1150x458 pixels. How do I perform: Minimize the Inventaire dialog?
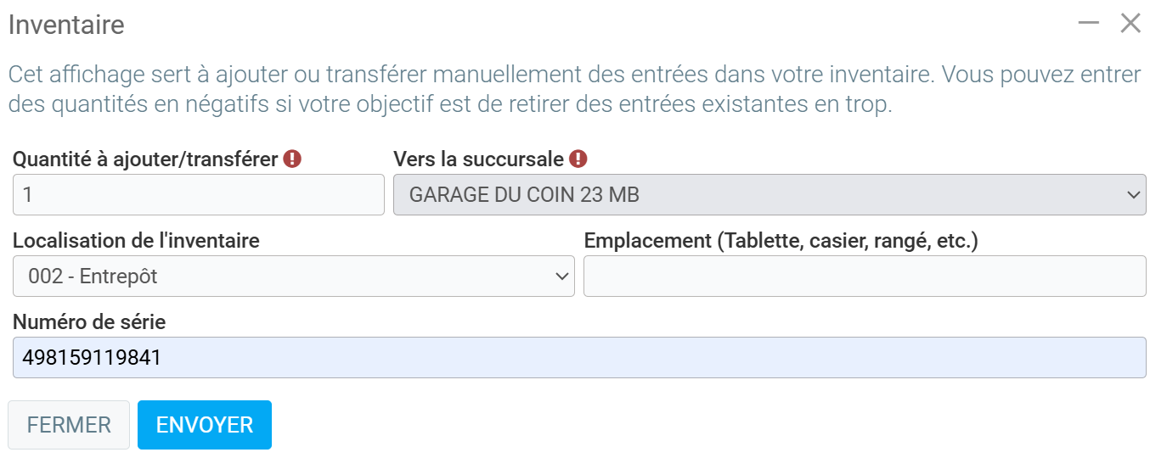point(1088,23)
